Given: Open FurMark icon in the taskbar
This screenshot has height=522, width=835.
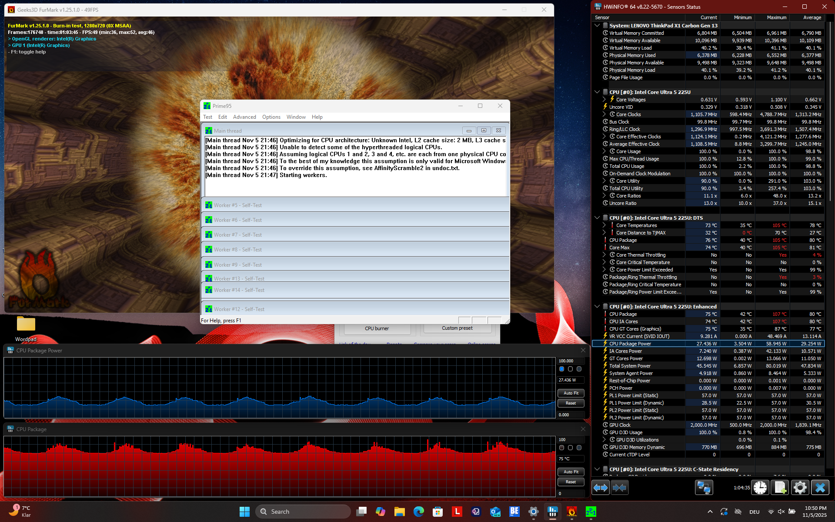Looking at the screenshot, I should pos(571,512).
